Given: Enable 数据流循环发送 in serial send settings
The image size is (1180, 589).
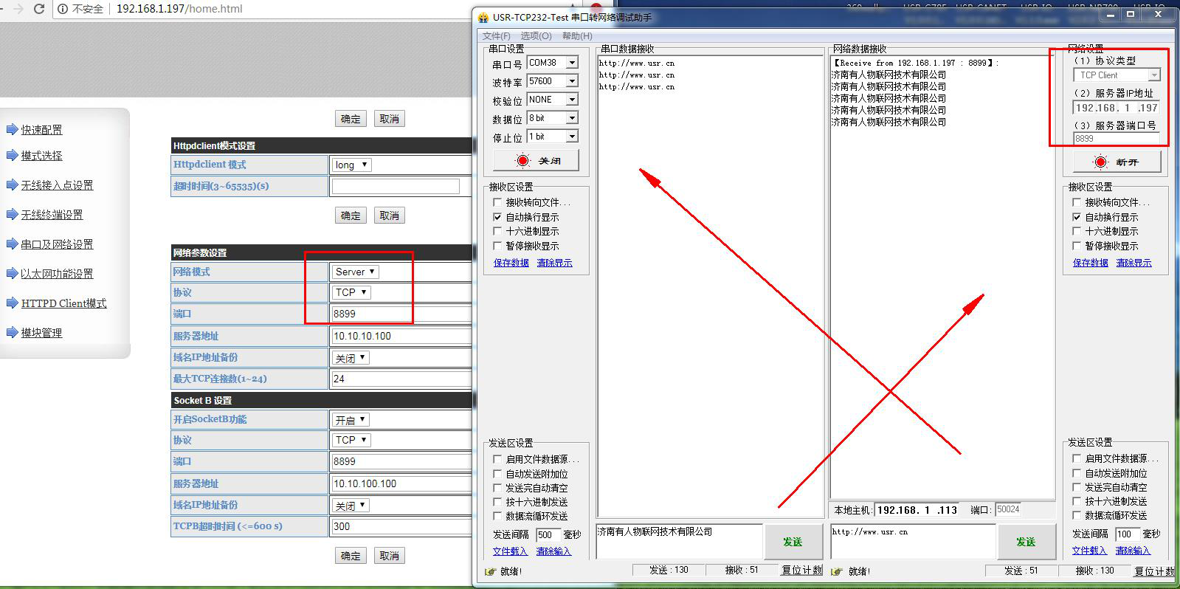Looking at the screenshot, I should point(497,516).
